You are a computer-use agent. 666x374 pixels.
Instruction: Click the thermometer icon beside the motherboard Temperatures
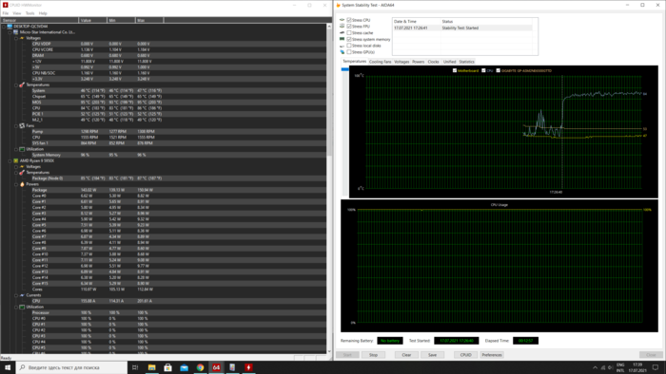click(x=22, y=84)
